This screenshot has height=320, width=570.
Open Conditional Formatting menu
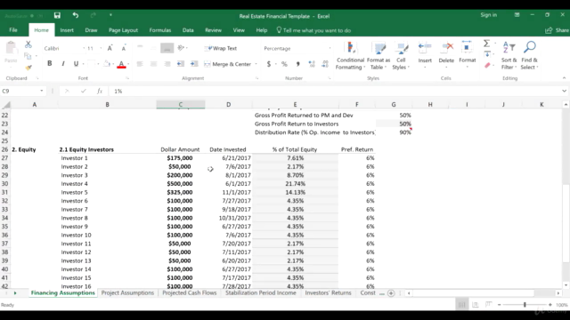click(x=350, y=55)
